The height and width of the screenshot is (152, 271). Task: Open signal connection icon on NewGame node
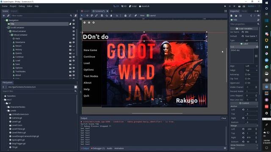click(x=70, y=42)
